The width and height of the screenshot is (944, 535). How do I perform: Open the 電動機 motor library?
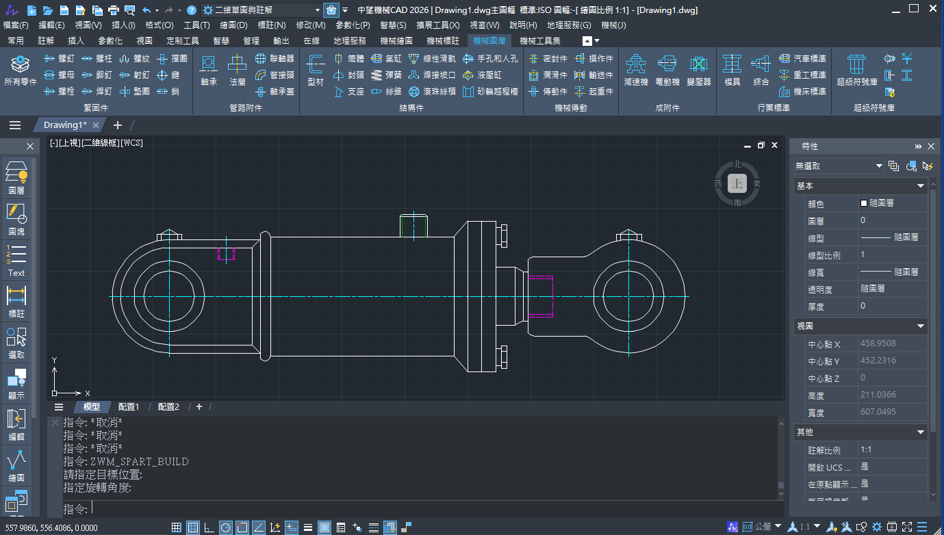coord(667,71)
